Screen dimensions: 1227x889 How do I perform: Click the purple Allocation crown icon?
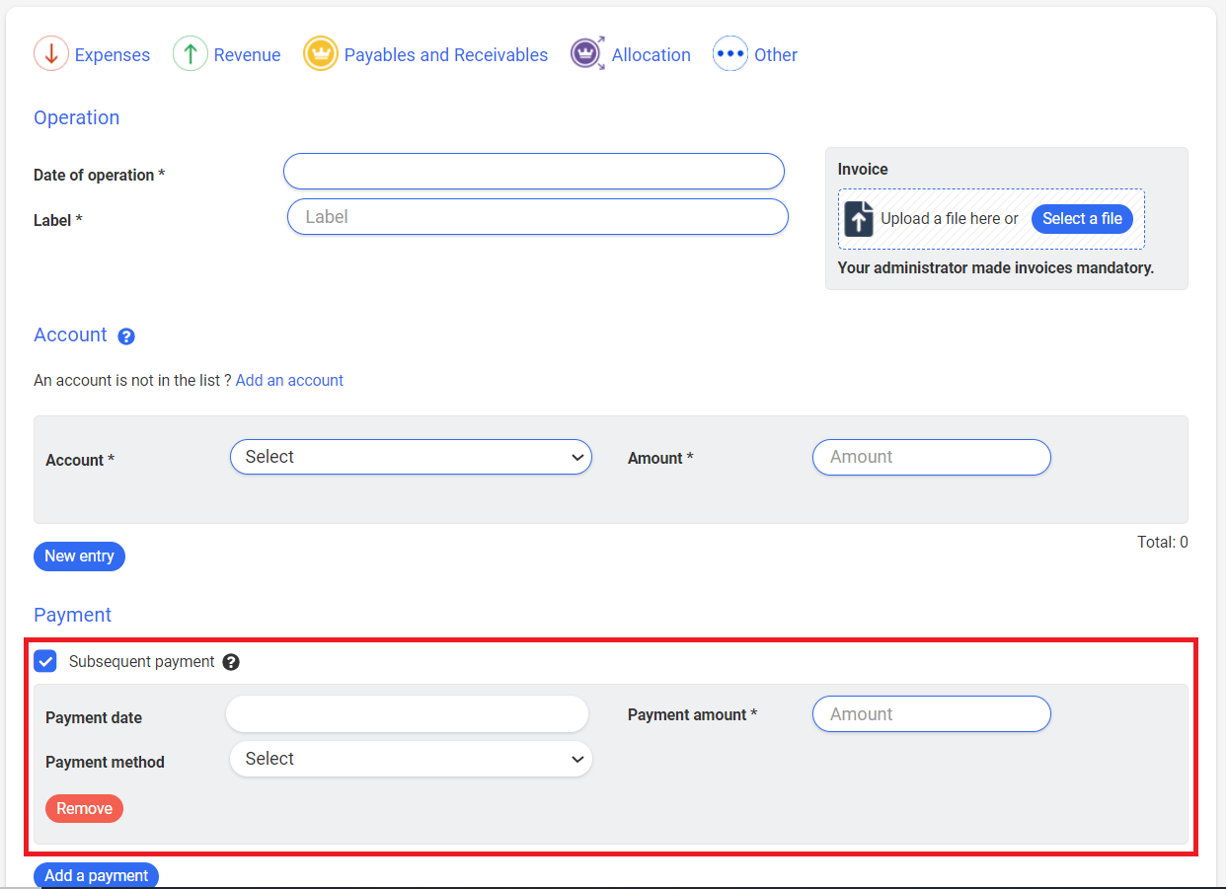click(x=587, y=54)
